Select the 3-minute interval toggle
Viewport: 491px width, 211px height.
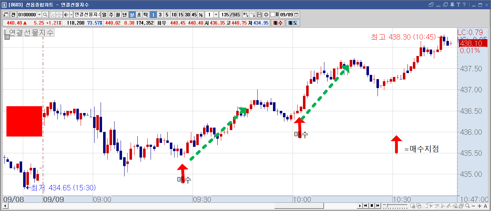(160, 15)
